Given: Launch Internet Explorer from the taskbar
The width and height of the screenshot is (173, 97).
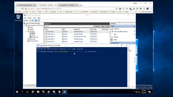Looking at the screenshot, I should [33, 92].
